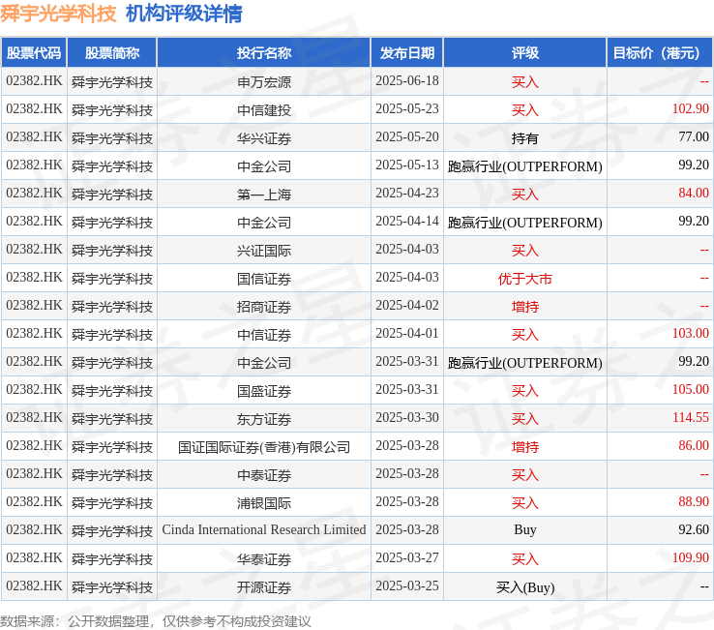Screen dimensions: 714x630
Task: Click the date 2025-04-01
Action: tap(407, 334)
